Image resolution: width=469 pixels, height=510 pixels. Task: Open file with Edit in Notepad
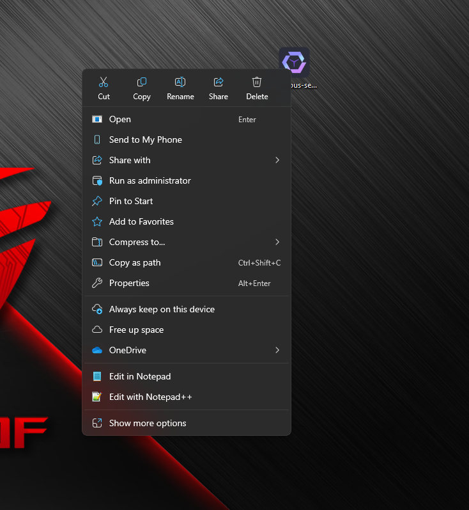140,376
